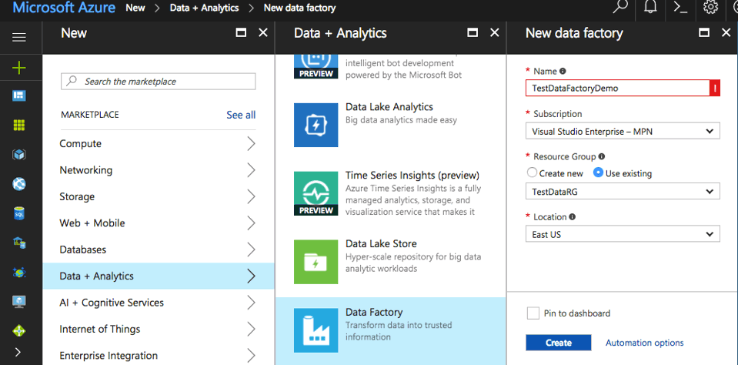This screenshot has height=365, width=738.
Task: Click the red error indicator on Name
Action: click(x=715, y=88)
